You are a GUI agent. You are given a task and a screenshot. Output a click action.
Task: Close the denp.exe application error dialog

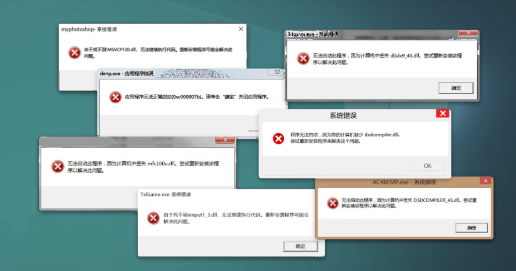pyautogui.click(x=278, y=72)
